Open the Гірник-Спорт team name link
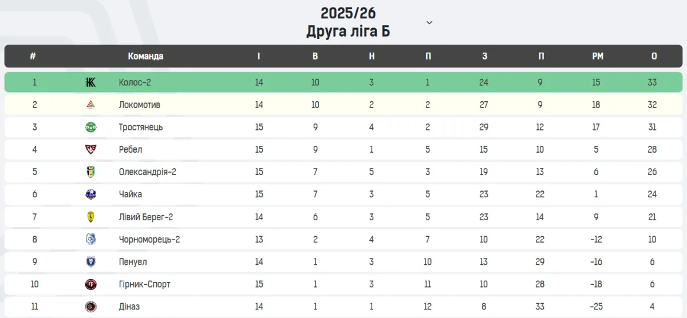The image size is (687, 318). click(145, 284)
